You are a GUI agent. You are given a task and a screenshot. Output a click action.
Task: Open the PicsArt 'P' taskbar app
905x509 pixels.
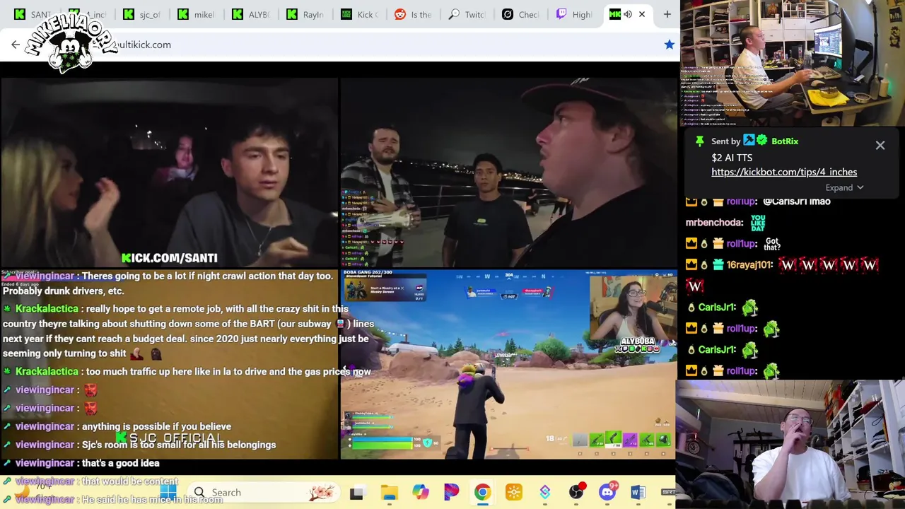(451, 493)
